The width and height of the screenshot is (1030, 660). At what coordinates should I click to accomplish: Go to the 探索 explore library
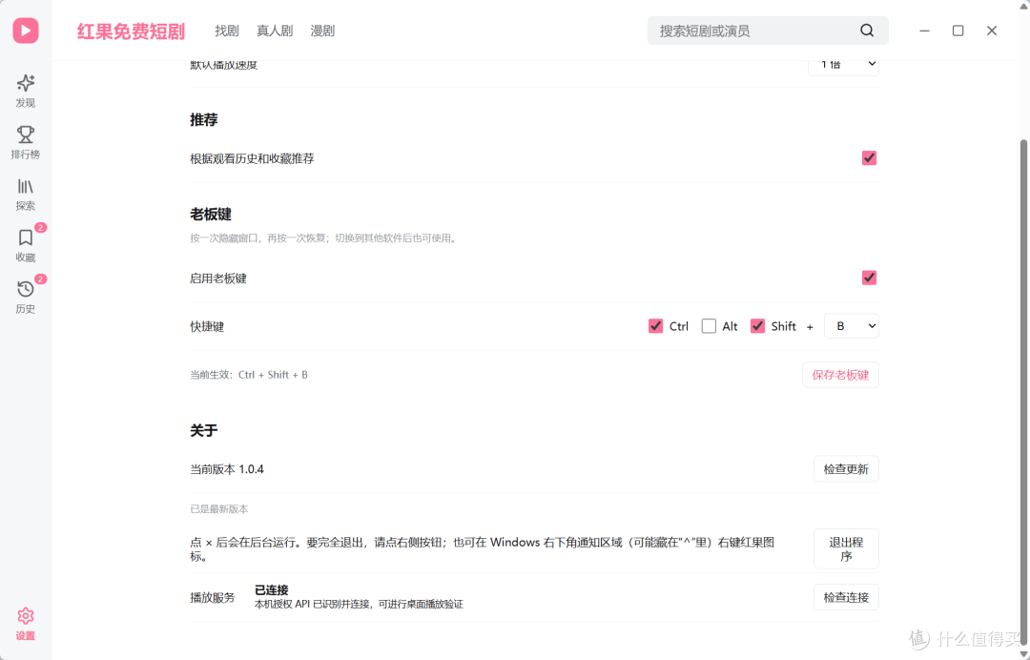(26, 195)
